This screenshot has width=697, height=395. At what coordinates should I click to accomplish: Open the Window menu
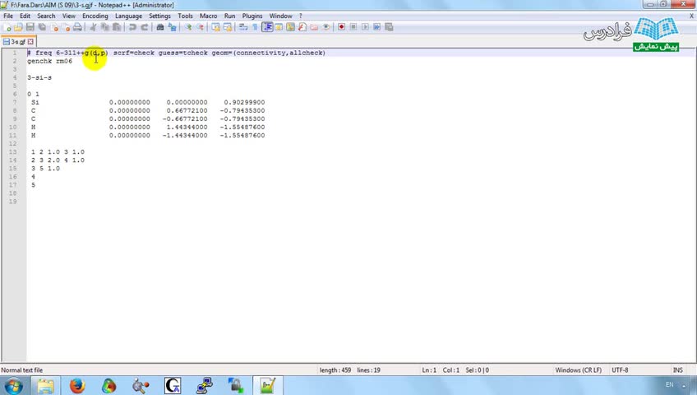point(280,16)
